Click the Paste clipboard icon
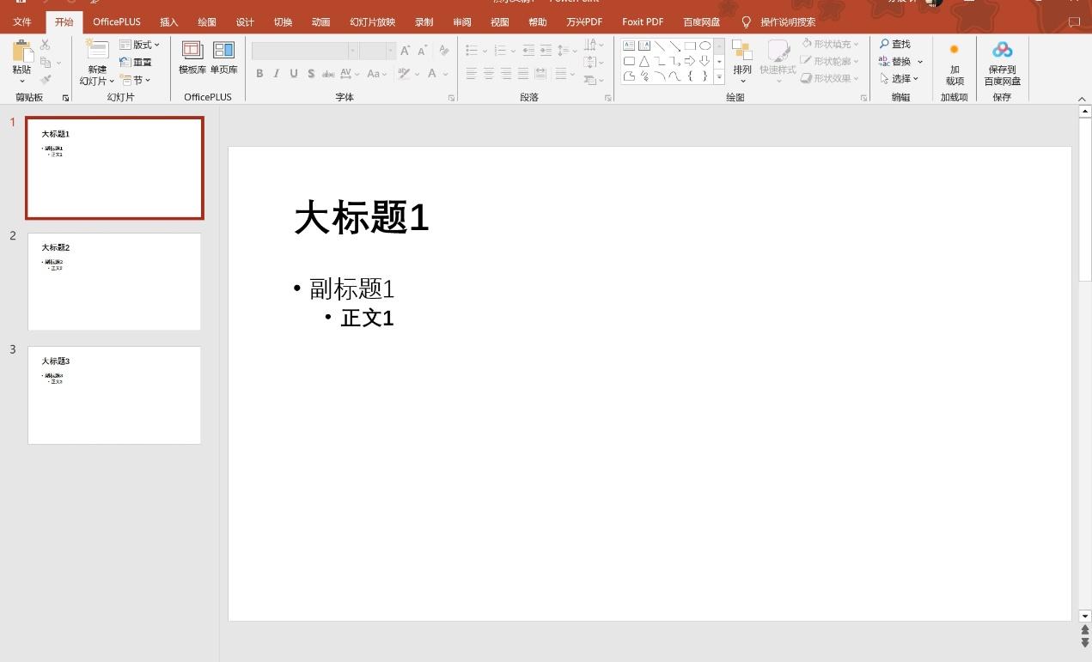Viewport: 1092px width, 662px height. [21, 52]
